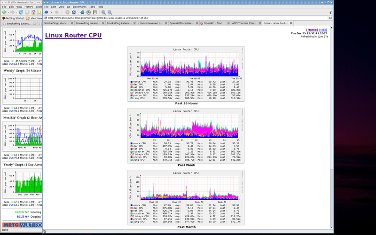Click the Stop loading icon in the drraw window
376x235 pixels.
pyautogui.click(x=68, y=12)
